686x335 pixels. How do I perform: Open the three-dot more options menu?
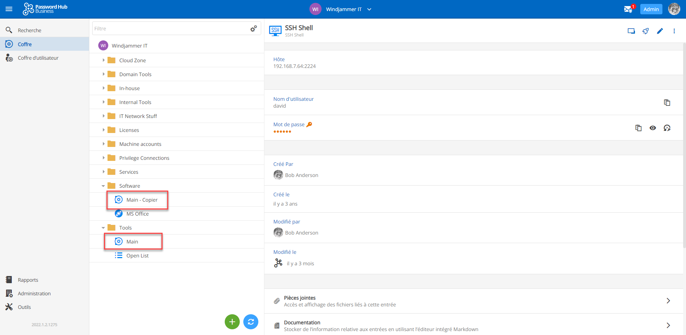(674, 31)
